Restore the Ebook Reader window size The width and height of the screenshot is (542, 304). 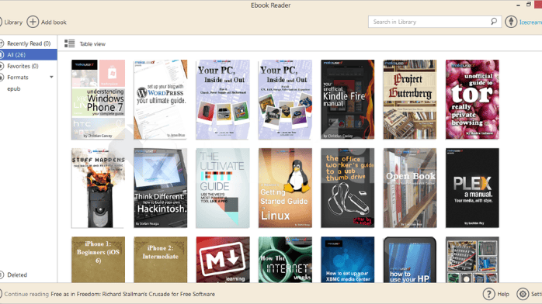pos(529,5)
